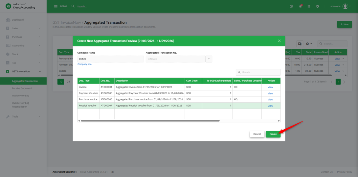Click the Cancel button

257,134
